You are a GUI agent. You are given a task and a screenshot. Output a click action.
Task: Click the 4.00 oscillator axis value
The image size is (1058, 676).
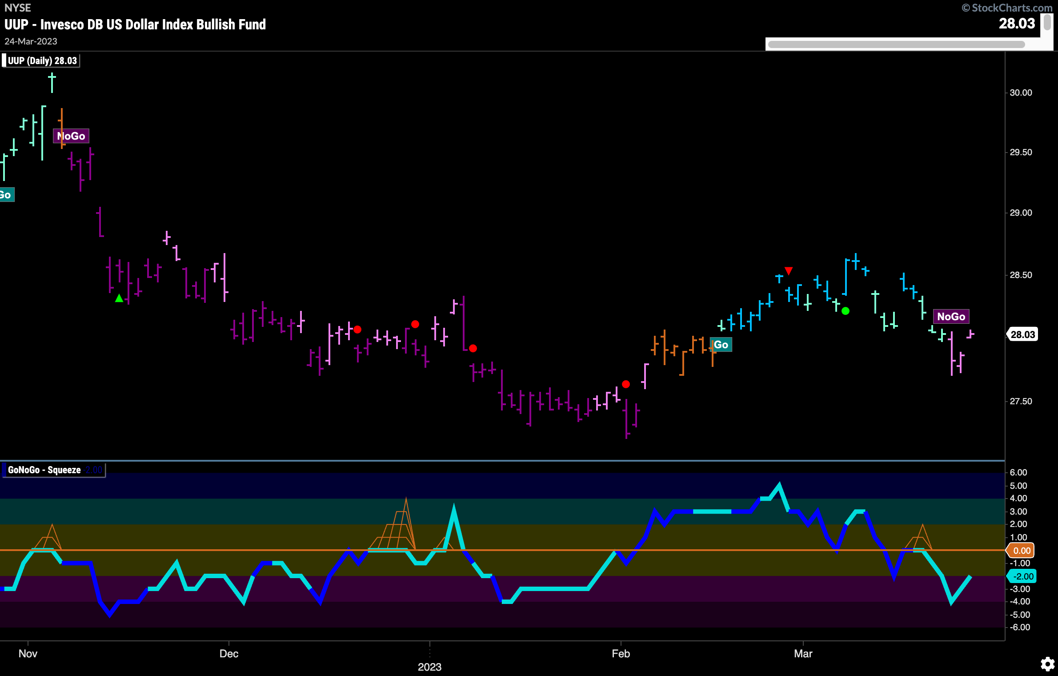click(1018, 498)
